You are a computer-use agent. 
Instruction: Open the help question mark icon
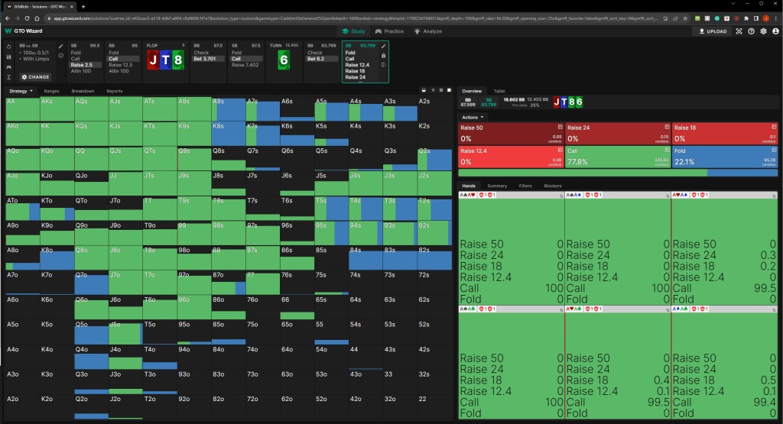click(x=751, y=31)
